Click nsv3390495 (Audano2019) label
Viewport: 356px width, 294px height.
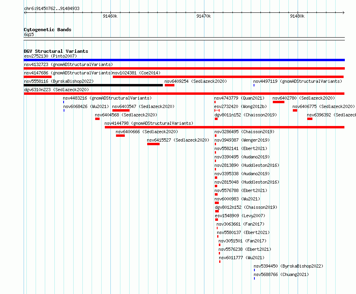(x=242, y=157)
